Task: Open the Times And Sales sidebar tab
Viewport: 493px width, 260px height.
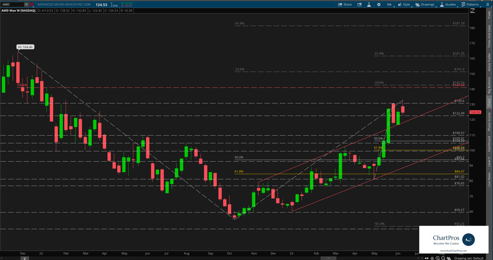Action: tap(489, 36)
